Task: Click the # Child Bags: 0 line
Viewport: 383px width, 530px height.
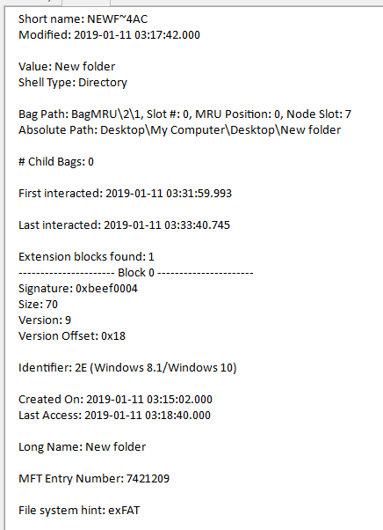Action: tap(56, 162)
